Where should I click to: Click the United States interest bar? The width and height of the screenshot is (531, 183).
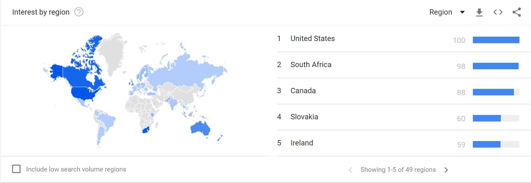(496, 40)
